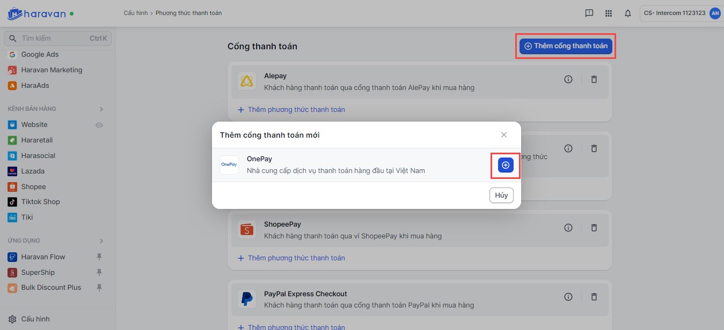View info for ShopeePay gateway

tap(568, 228)
